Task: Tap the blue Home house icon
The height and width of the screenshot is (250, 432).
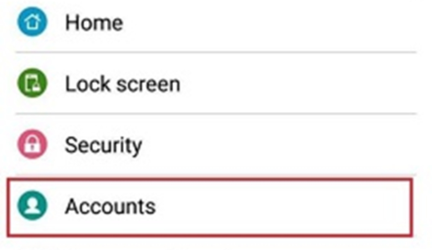Action: click(x=32, y=22)
